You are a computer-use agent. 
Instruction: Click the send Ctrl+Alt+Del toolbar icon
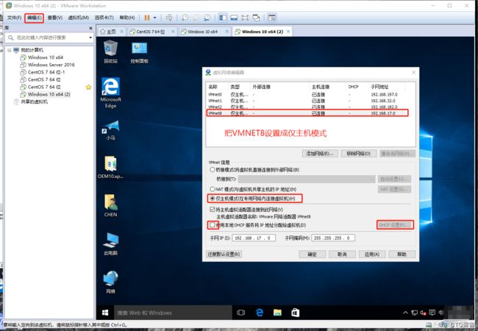(169, 18)
